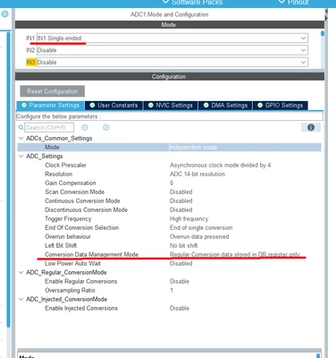Go to previous search result arrow

(85, 128)
